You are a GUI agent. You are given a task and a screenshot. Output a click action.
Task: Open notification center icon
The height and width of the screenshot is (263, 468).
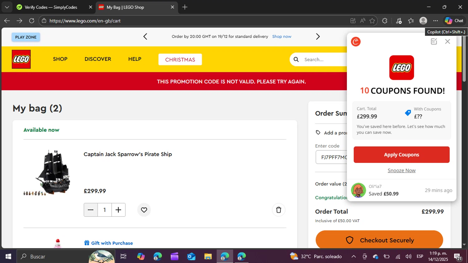pyautogui.click(x=458, y=257)
